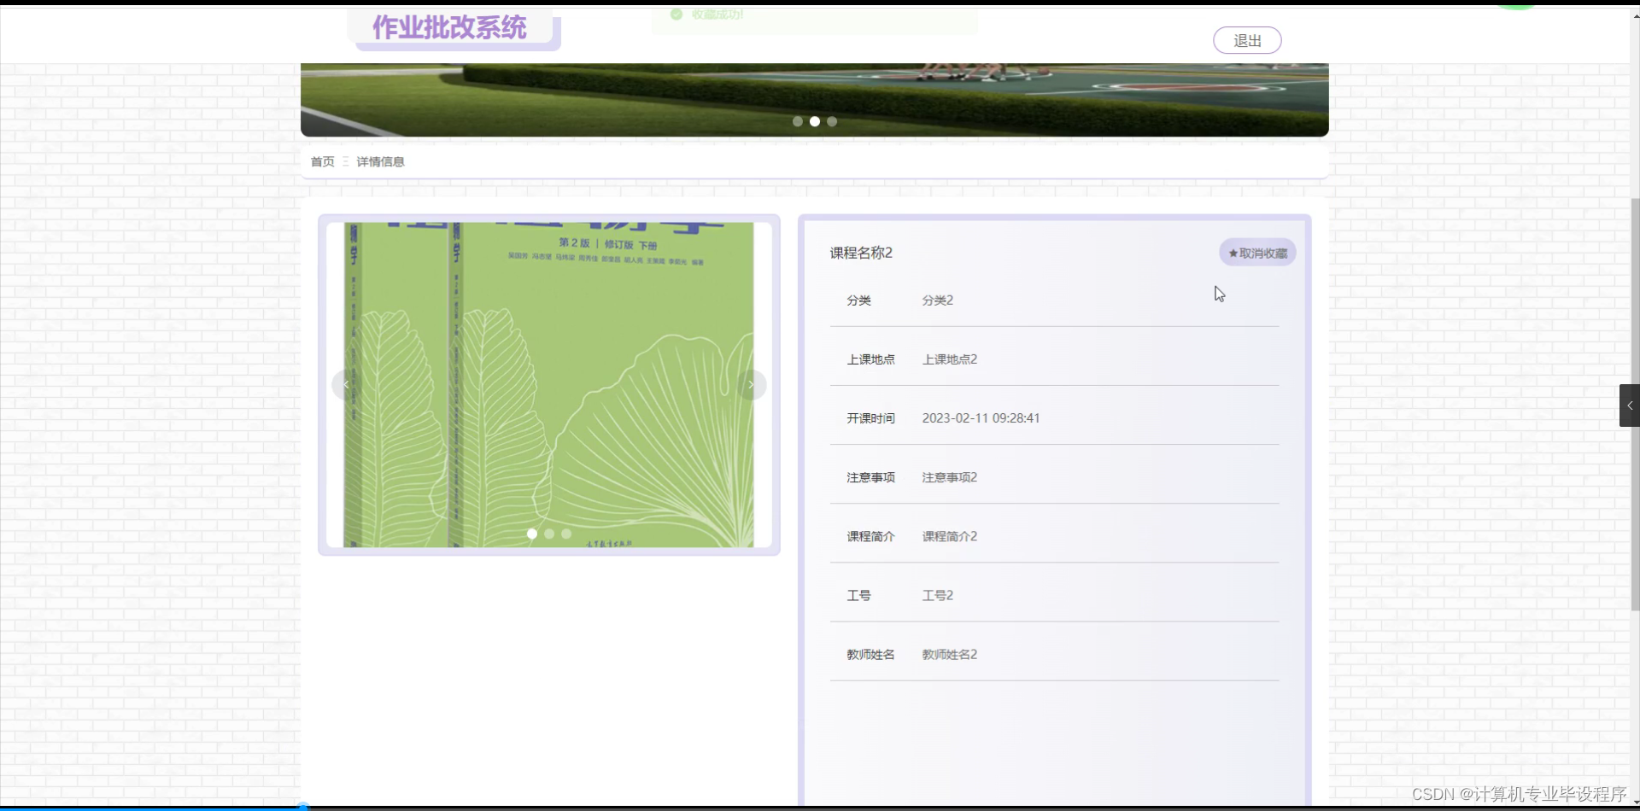
Task: Click the left arrow on the book carousel
Action: coord(345,384)
